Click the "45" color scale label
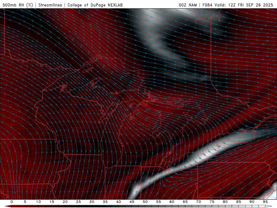 [132, 202]
